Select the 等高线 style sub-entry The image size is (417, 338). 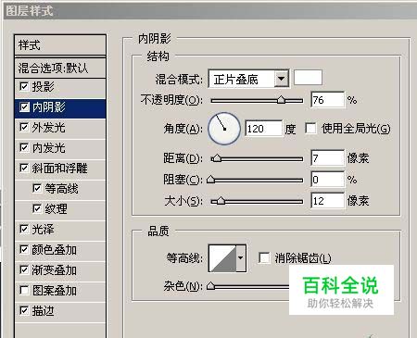click(x=60, y=189)
